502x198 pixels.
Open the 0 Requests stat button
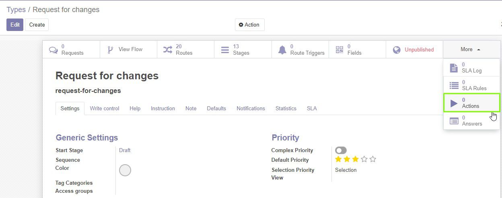[71, 49]
